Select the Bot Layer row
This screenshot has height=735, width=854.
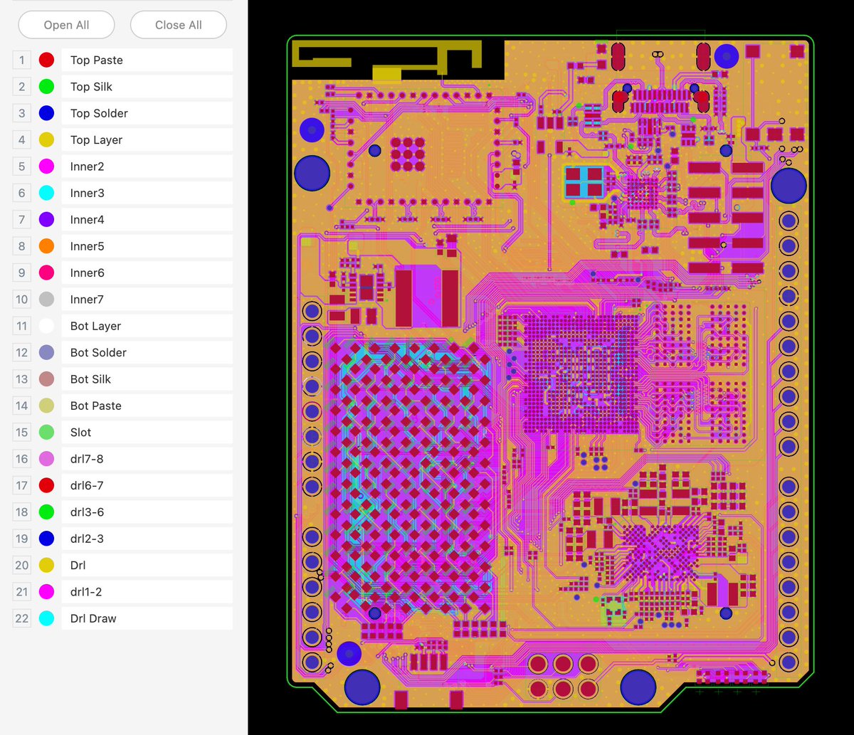147,326
